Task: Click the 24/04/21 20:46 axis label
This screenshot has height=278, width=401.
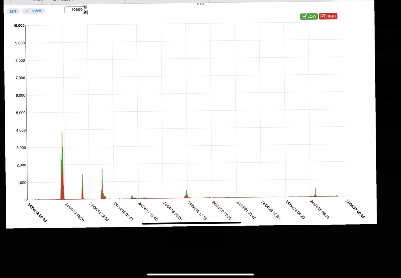Action: point(246,210)
